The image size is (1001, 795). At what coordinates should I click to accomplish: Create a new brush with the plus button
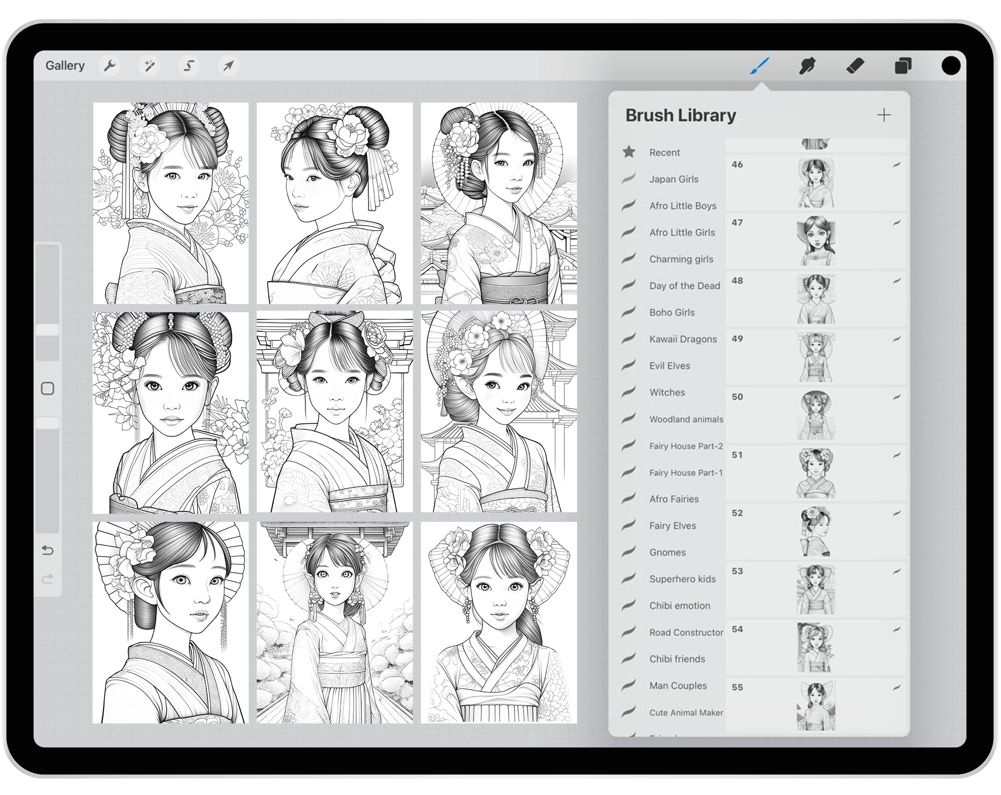point(884,115)
